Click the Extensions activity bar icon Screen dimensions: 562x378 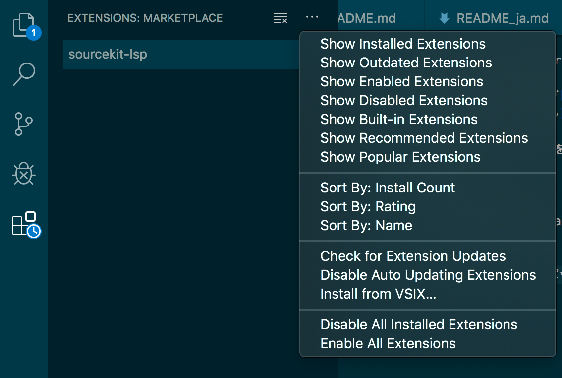(x=25, y=224)
